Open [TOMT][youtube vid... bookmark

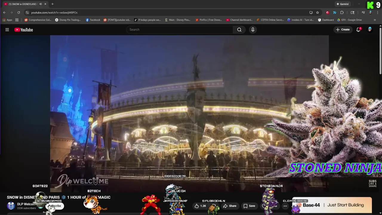(x=117, y=20)
